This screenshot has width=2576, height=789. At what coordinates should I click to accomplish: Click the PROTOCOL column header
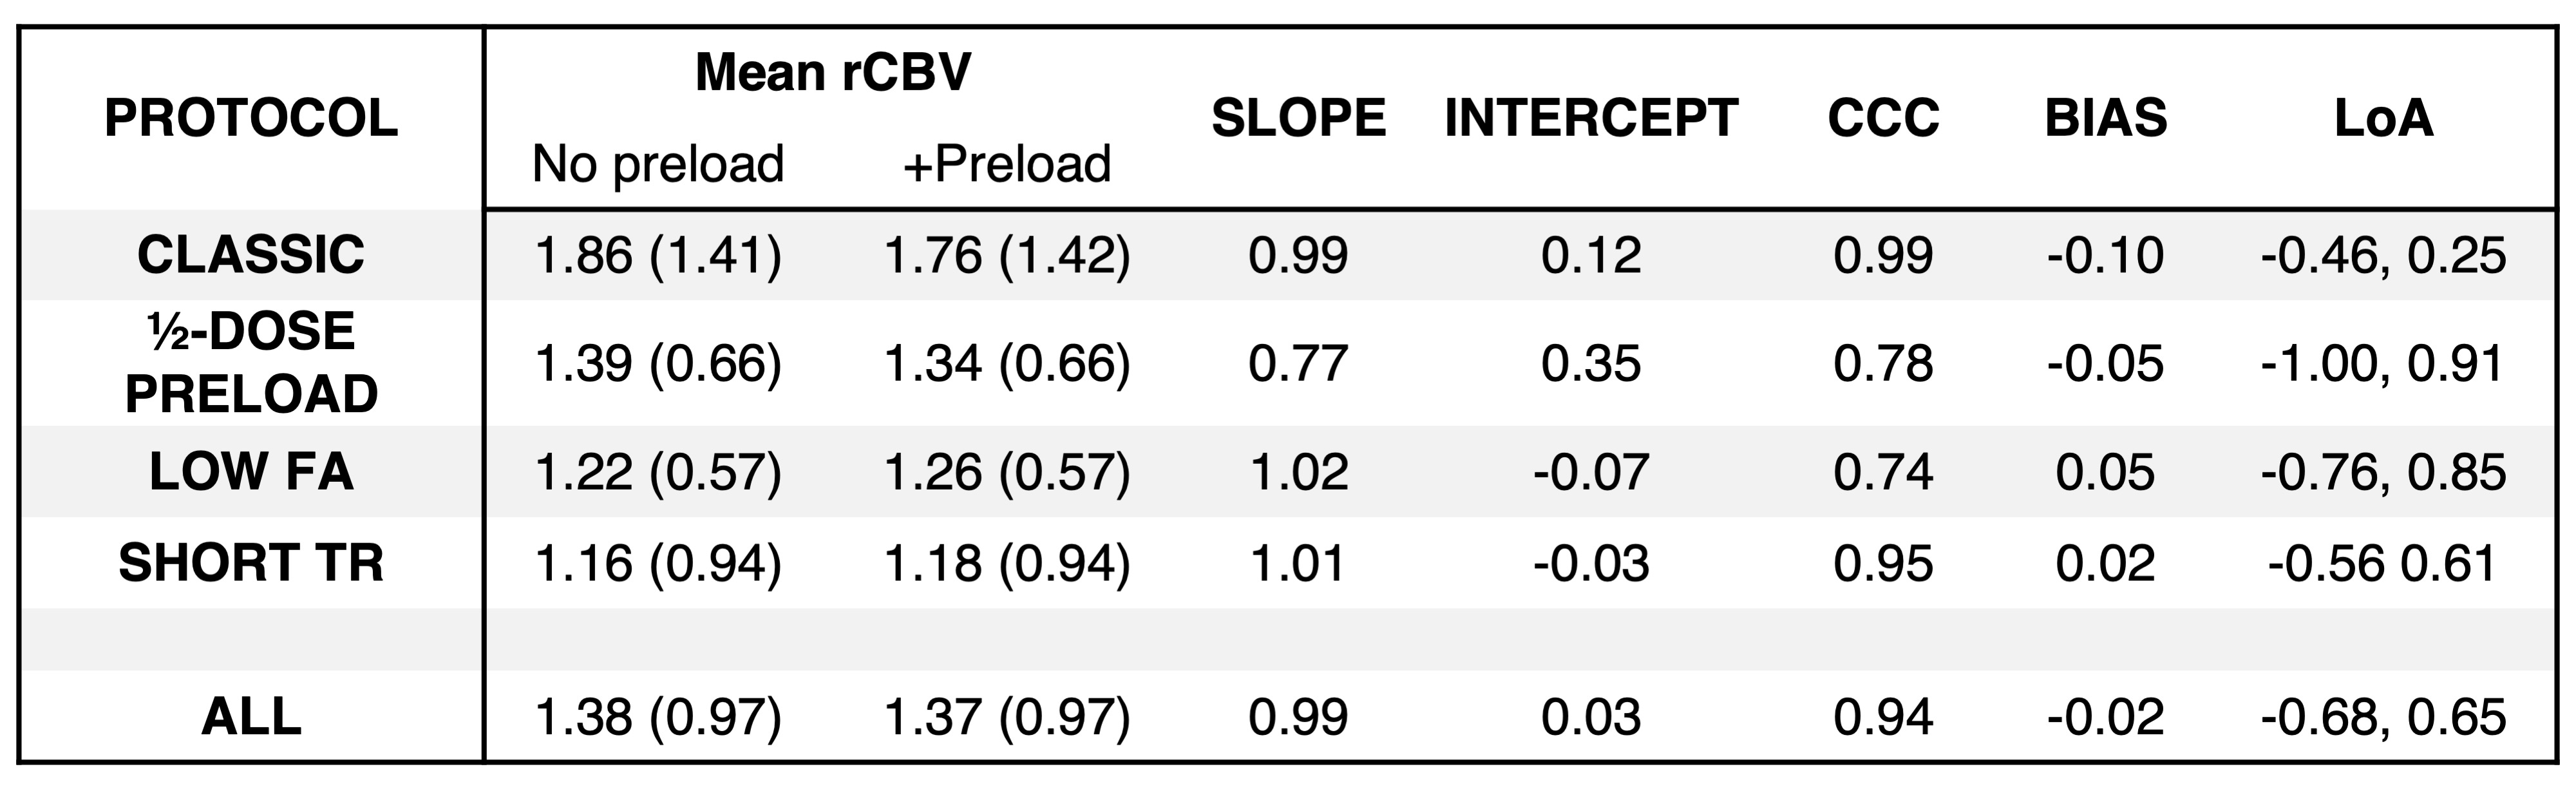click(251, 119)
